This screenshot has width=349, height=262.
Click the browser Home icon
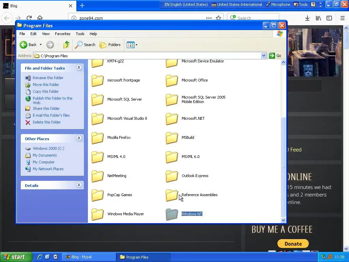click(40, 18)
